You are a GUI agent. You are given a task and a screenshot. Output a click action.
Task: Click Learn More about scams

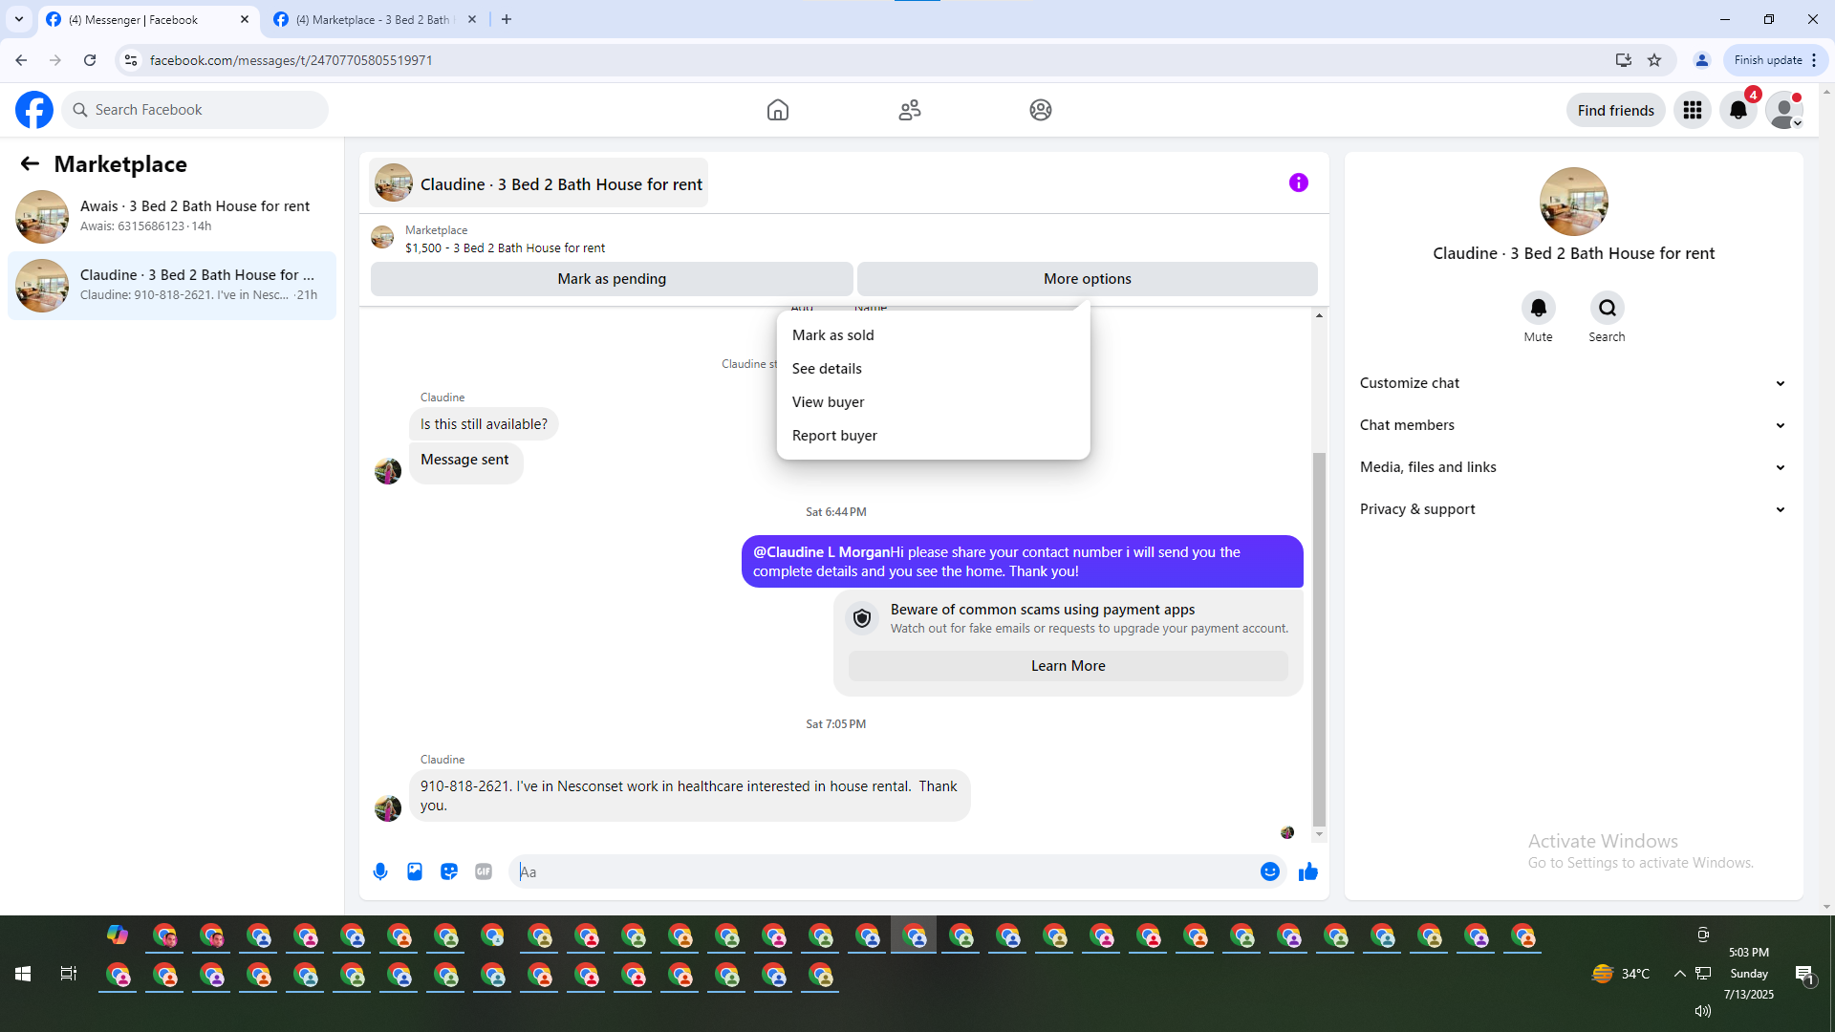[x=1068, y=666]
